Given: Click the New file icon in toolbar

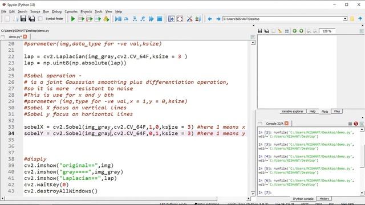Looking at the screenshot, I should (7, 19).
